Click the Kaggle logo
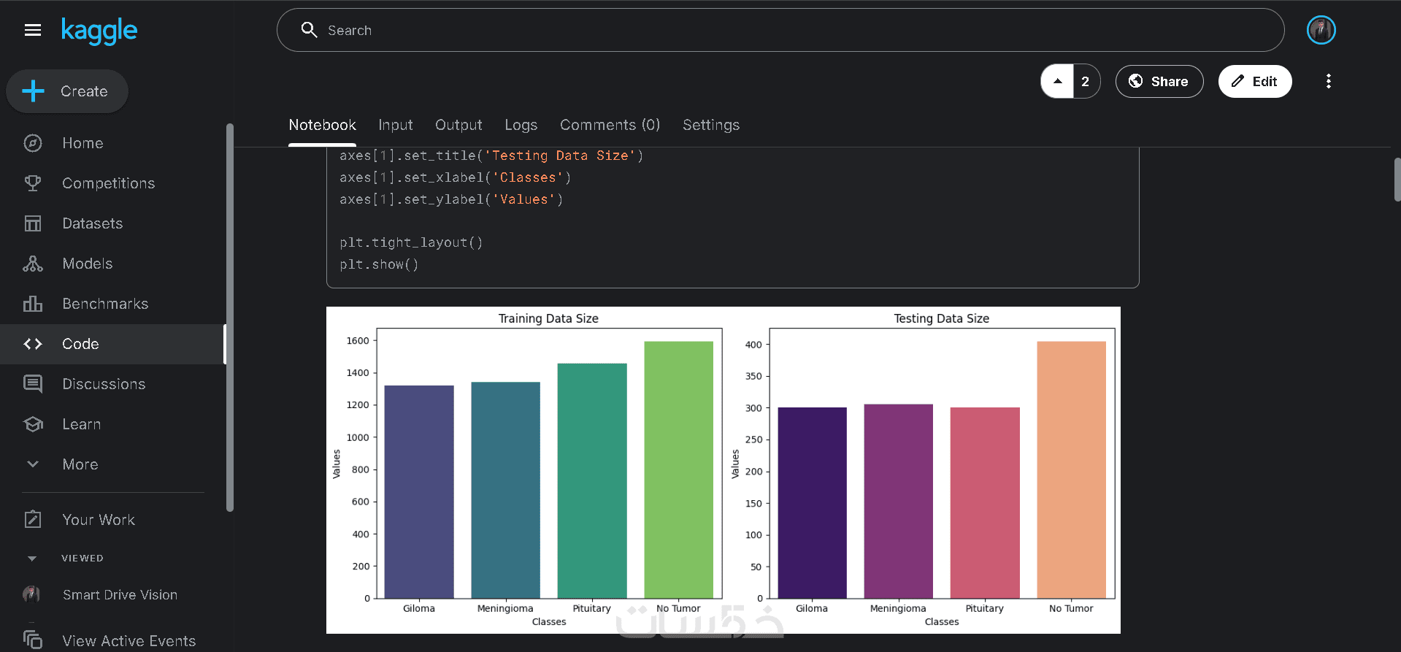Image resolution: width=1401 pixels, height=652 pixels. tap(99, 31)
